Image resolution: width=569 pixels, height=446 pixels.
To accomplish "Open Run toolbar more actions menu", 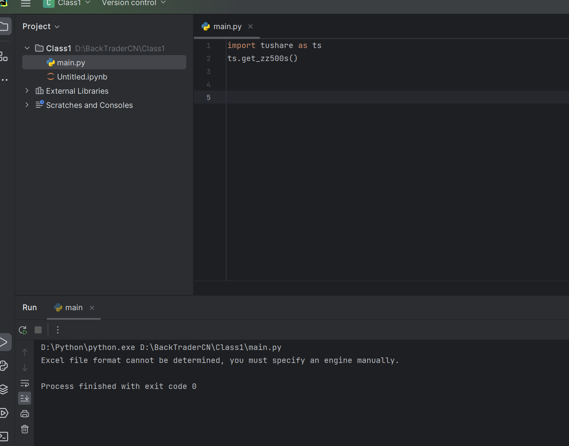I will (58, 330).
